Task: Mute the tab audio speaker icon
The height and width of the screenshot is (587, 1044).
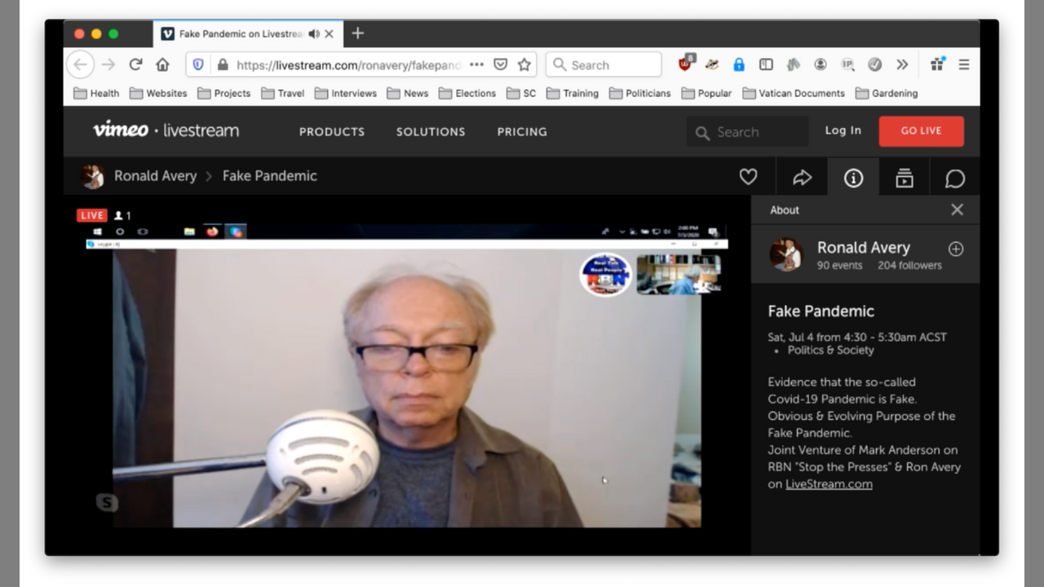Action: (x=314, y=33)
